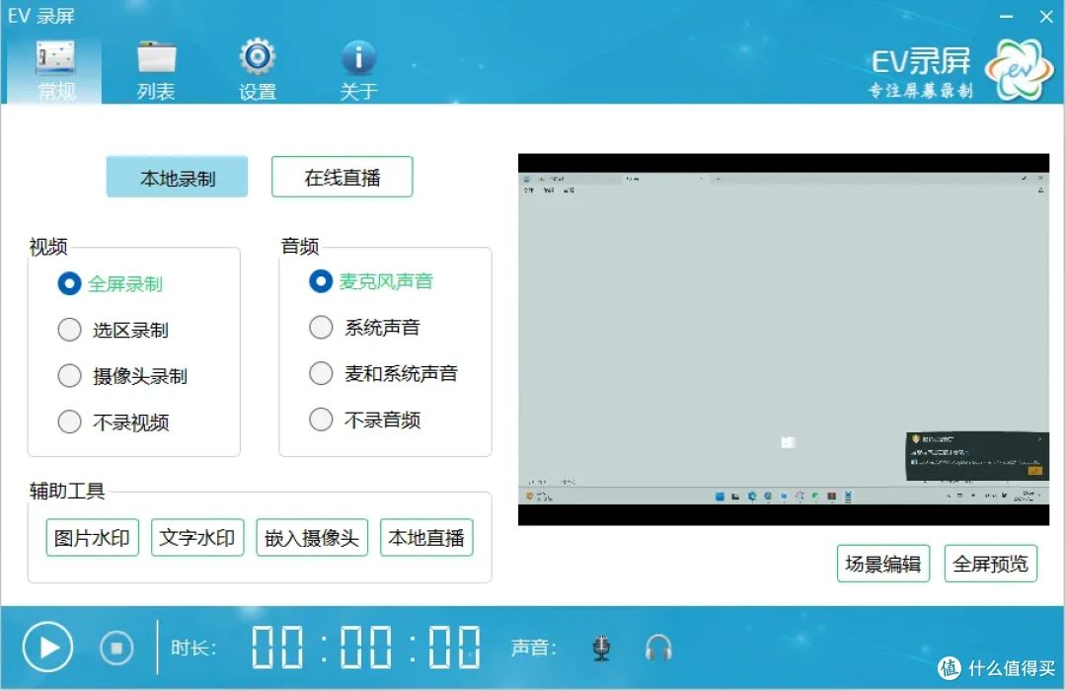1066x691 pixels.
Task: Click the microphone icon
Action: click(601, 648)
